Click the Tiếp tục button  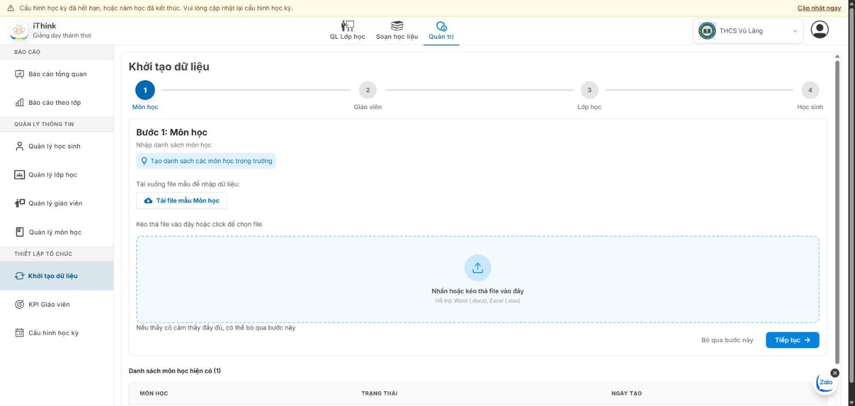tap(792, 340)
